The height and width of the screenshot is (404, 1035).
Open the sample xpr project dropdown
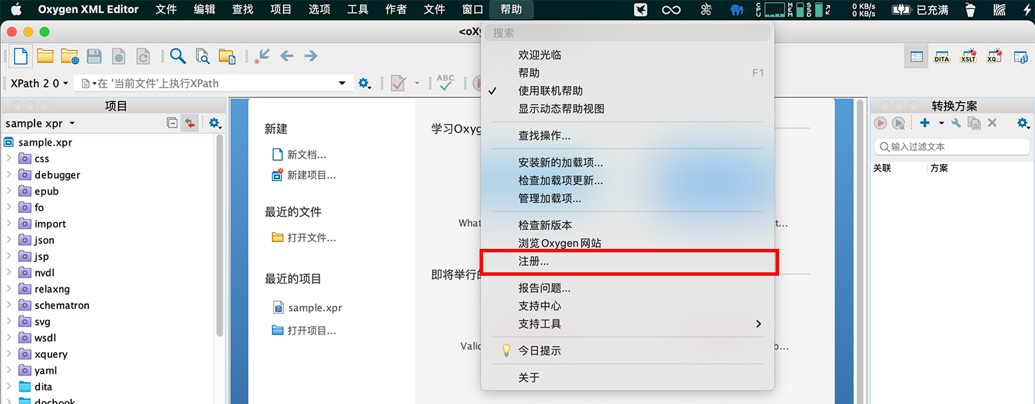point(40,123)
